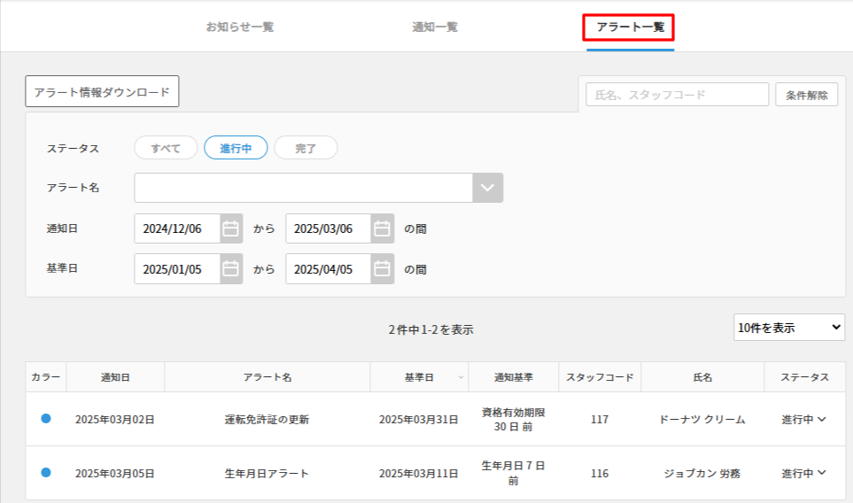Image resolution: width=853 pixels, height=503 pixels.
Task: Select the すべて status filter
Action: click(166, 149)
